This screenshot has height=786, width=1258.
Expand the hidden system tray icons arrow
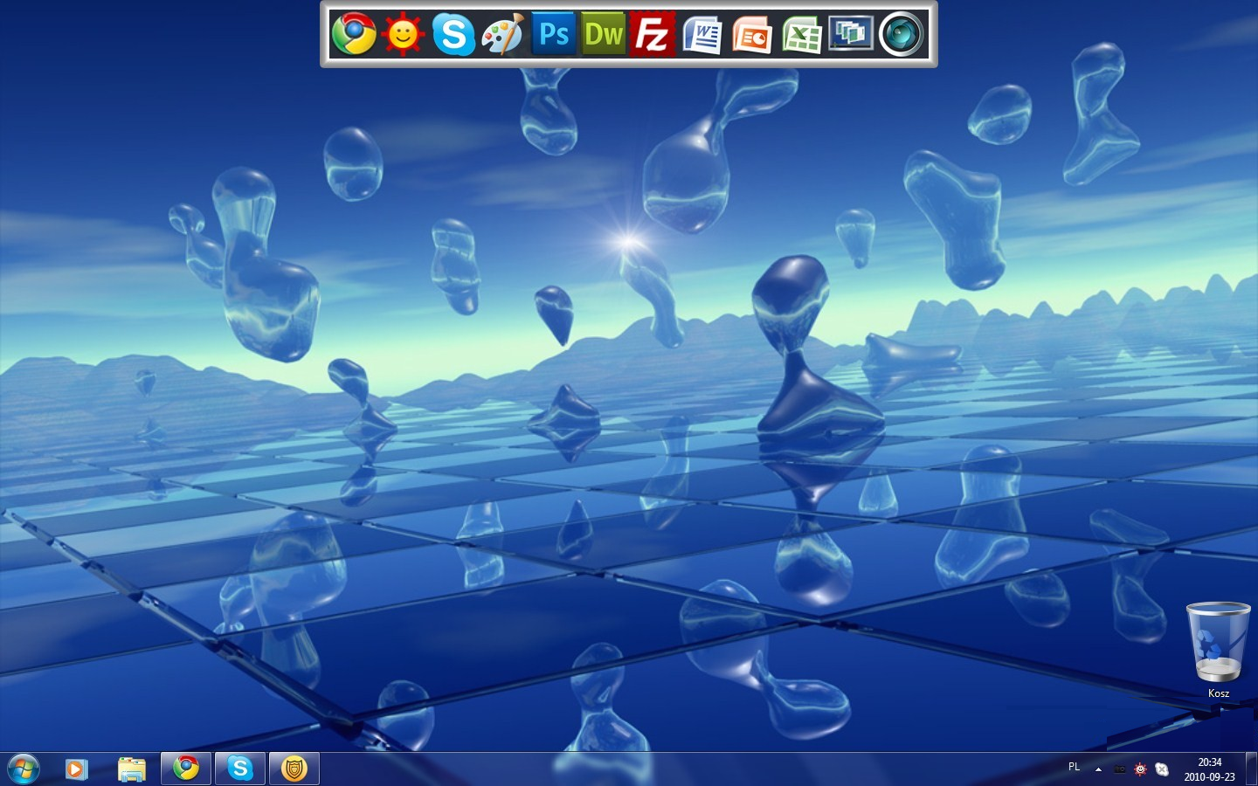tap(1098, 769)
